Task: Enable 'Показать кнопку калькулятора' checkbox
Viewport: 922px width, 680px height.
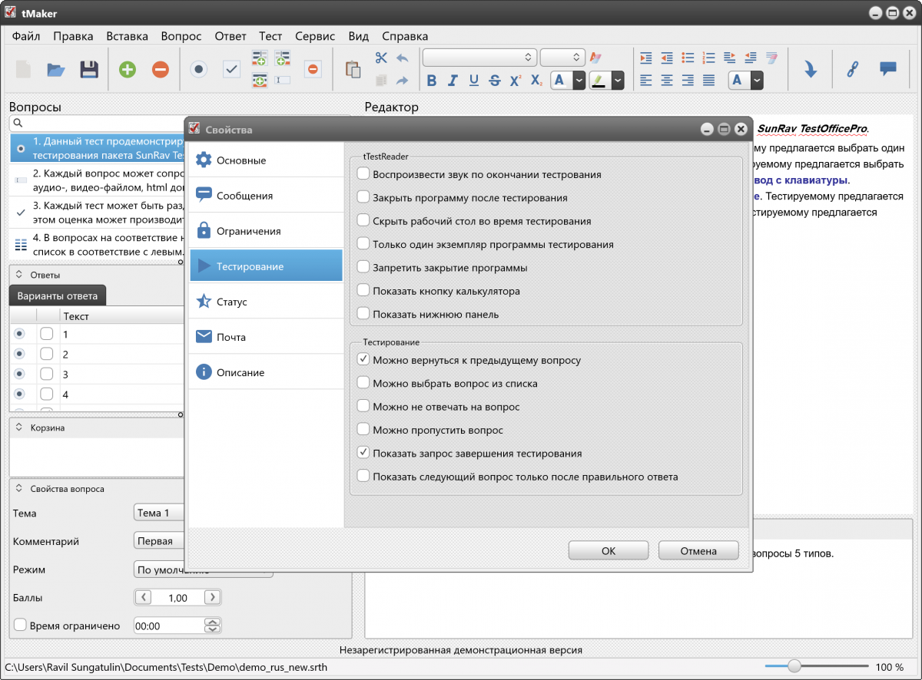Action: [363, 291]
